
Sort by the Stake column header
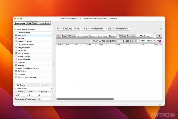(x=118, y=45)
